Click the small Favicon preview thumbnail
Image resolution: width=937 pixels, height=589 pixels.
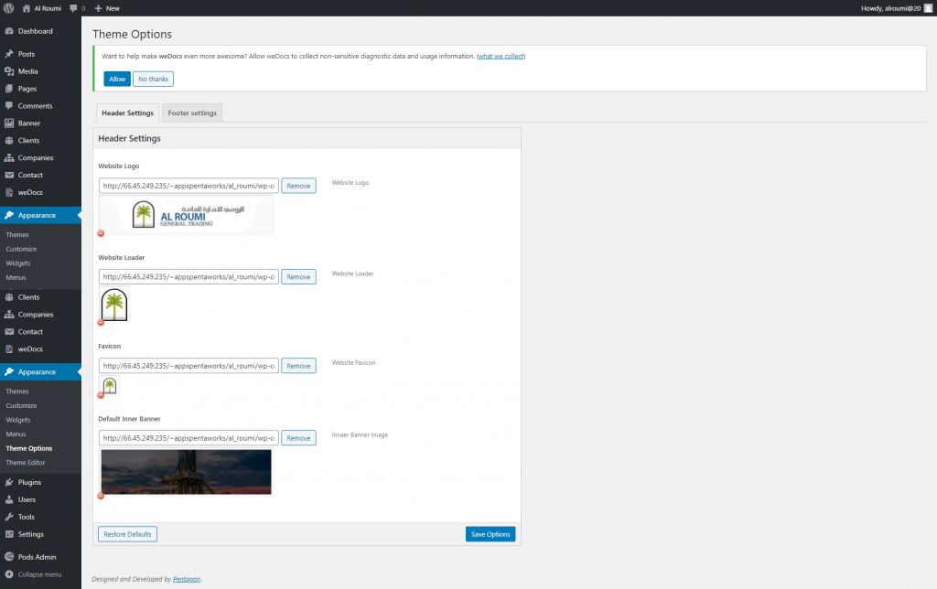(x=110, y=386)
